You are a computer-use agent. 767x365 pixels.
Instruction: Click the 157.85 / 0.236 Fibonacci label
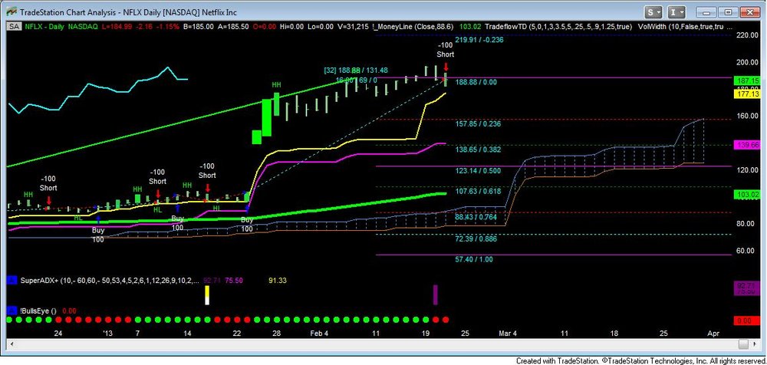point(478,124)
